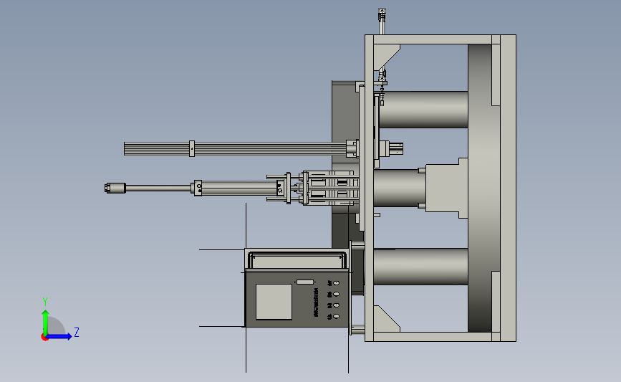The height and width of the screenshot is (382, 621).
Task: Select the lower triangular corner gusset
Action: coord(385,320)
